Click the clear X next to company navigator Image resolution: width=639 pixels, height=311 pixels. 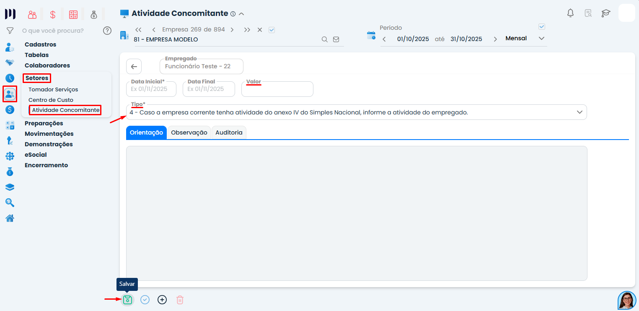[x=260, y=30]
